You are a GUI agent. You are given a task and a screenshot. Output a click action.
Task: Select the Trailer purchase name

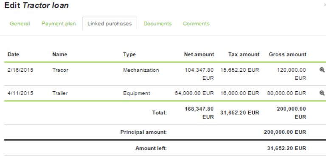(x=60, y=93)
